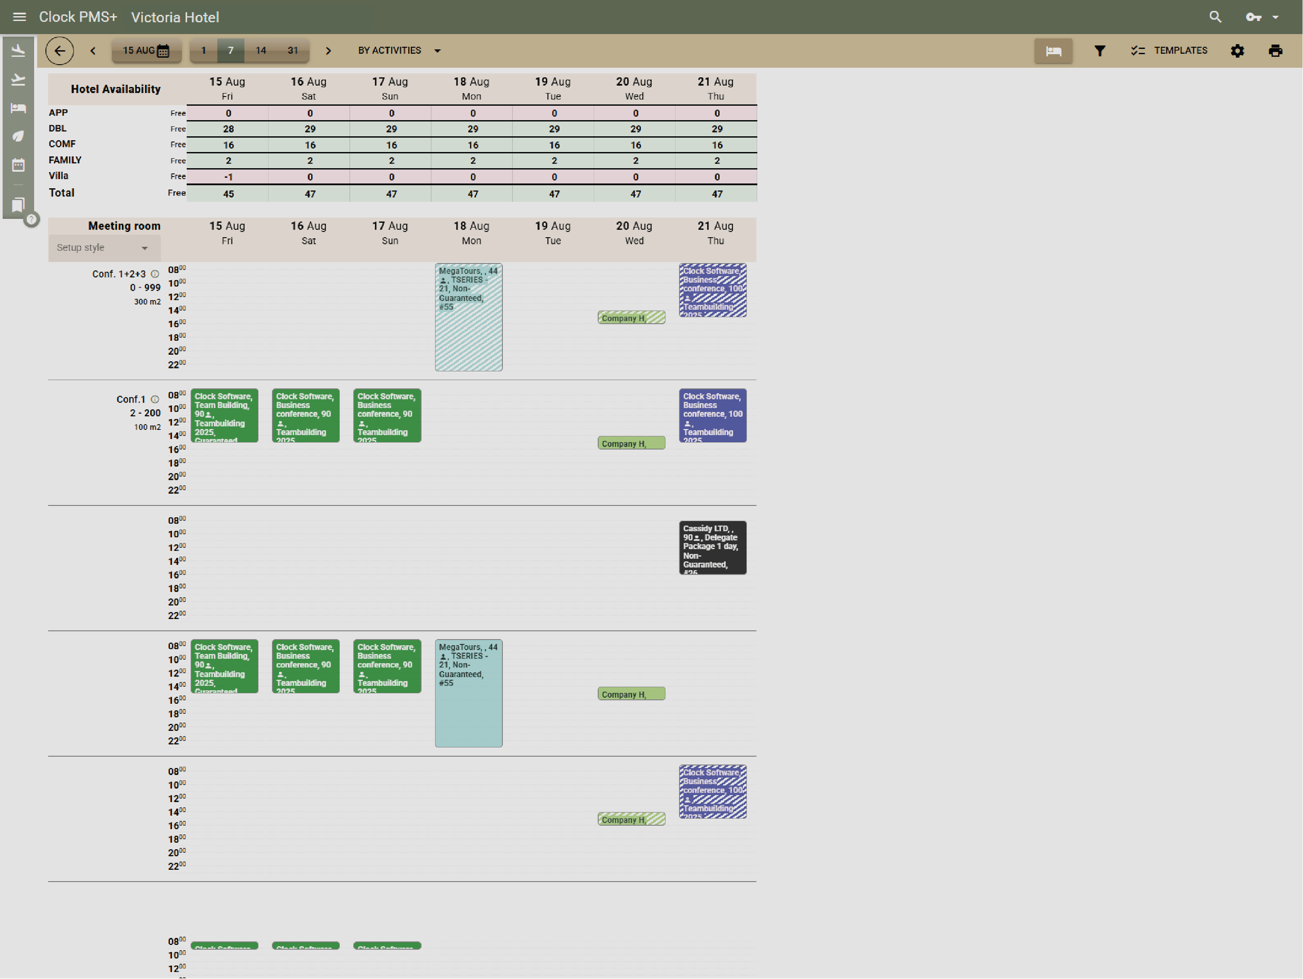Open settings gear in toolbar
This screenshot has height=979, width=1303.
pos(1237,51)
